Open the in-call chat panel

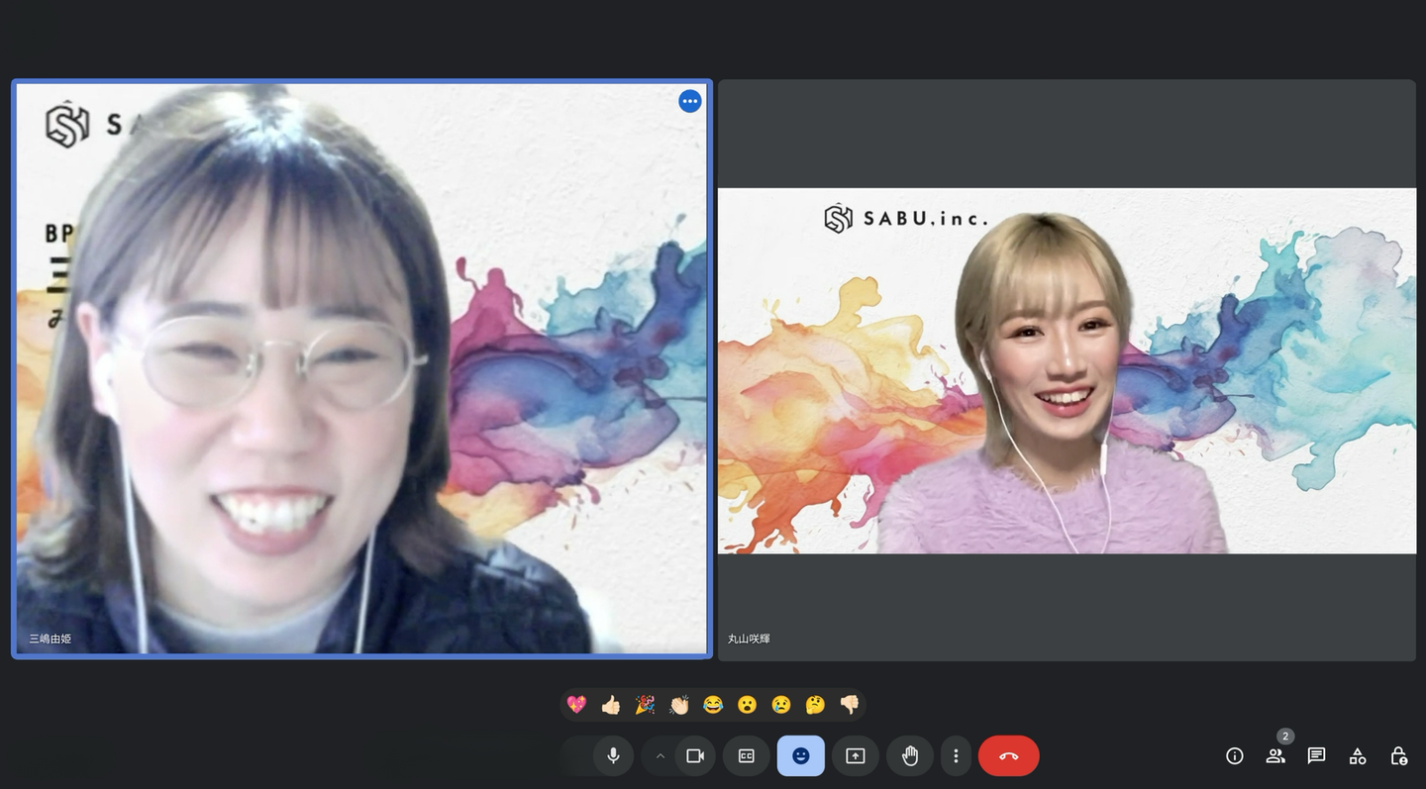coord(1316,756)
